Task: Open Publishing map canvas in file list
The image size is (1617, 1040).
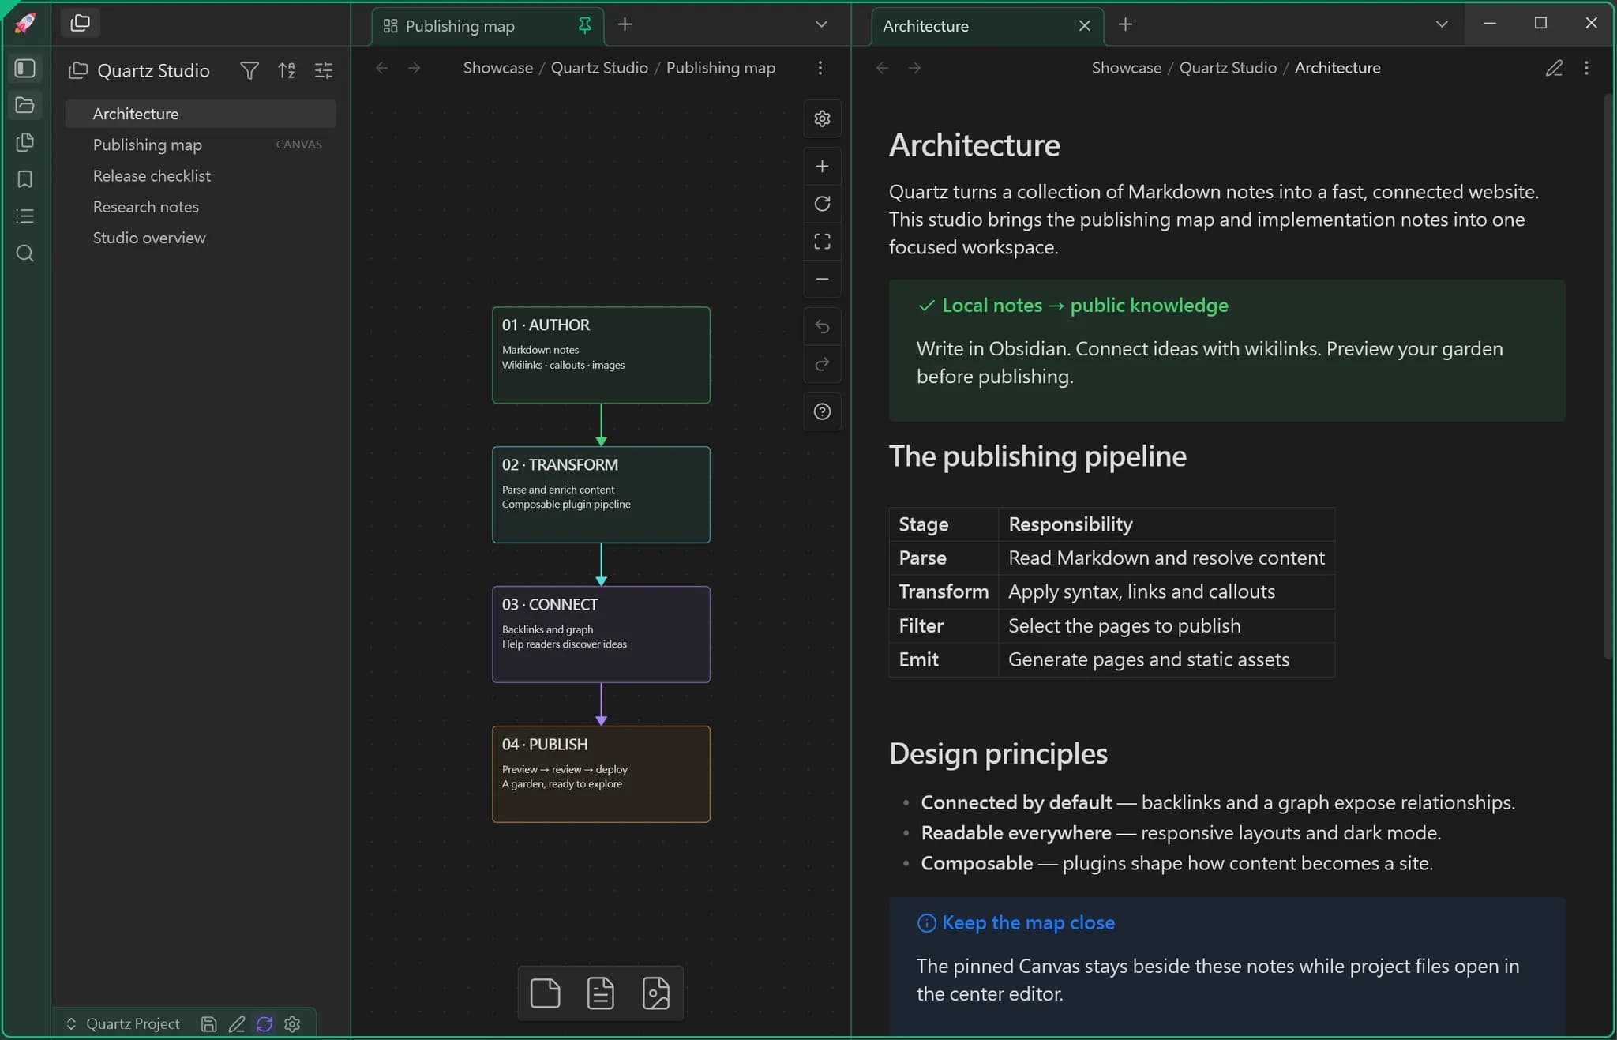Action: point(201,145)
